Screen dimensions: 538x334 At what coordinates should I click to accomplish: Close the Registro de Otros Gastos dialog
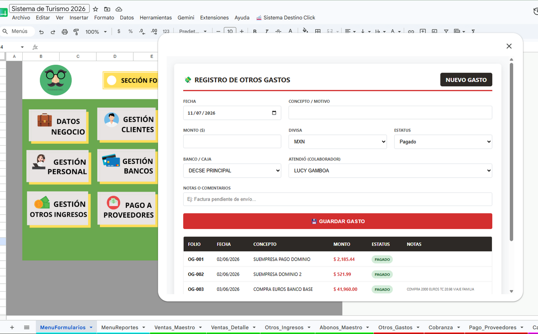(x=509, y=46)
